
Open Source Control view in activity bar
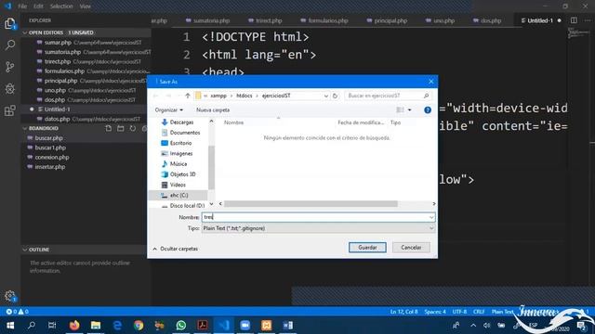(x=10, y=67)
